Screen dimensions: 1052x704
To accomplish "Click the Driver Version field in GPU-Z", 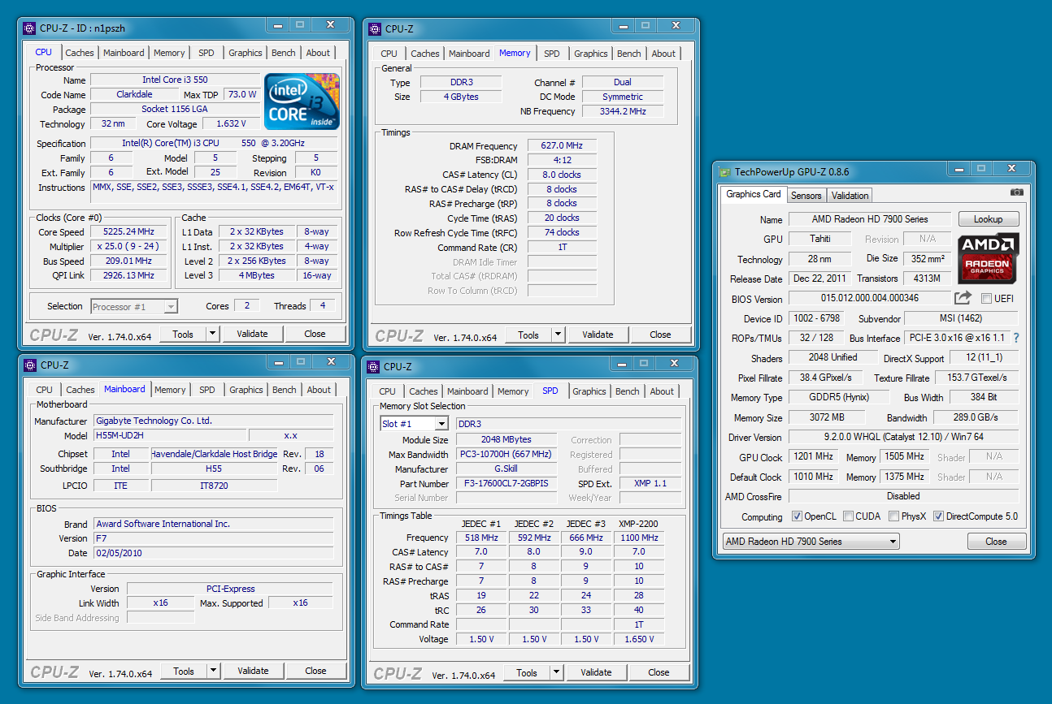I will coord(903,437).
